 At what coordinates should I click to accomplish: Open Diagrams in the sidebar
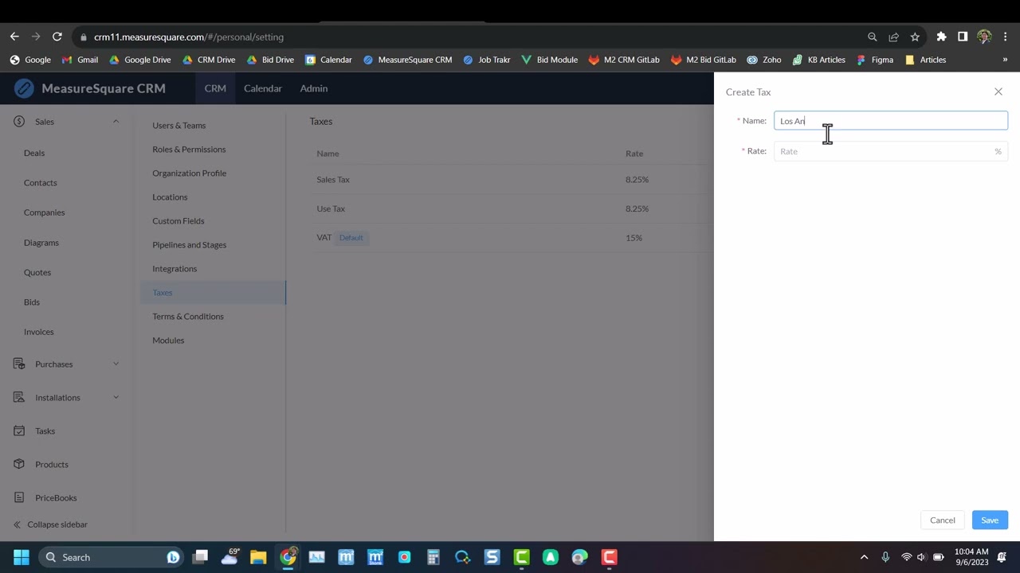[41, 243]
